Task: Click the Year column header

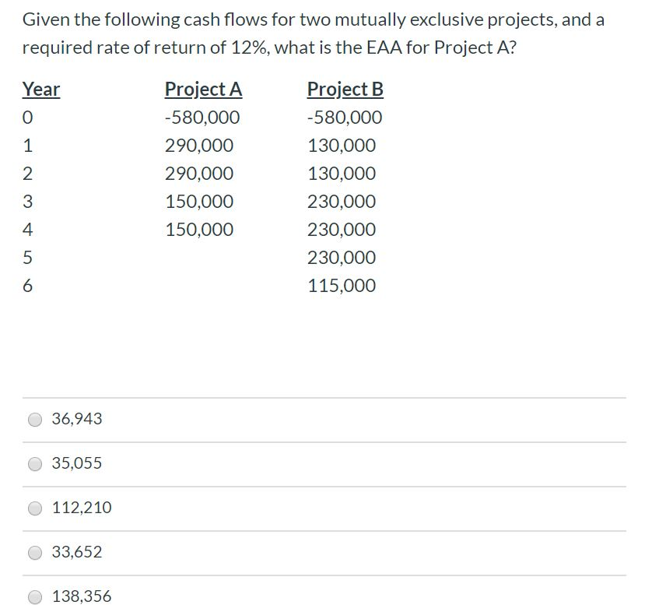Action: 41,90
